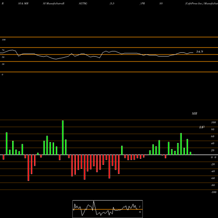Image resolution: width=218 pixels, height=218 pixels.
Task: Click the RSI value label 54.9
Action: pos(200,51)
